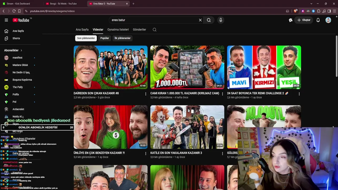This screenshot has width=338, height=190.
Task: Click thumbnail of 'ÜNLÜYE EN ÇOK BENZEYEN KAZANIR'
Action: pyautogui.click(x=111, y=127)
